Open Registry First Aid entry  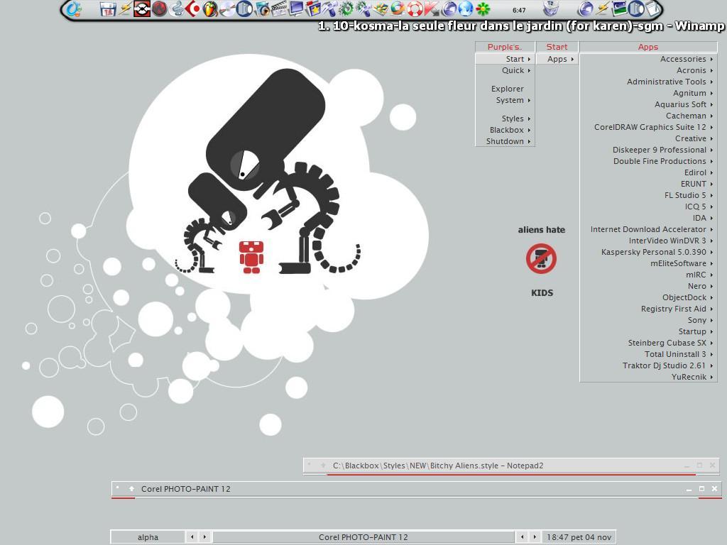[x=648, y=309]
